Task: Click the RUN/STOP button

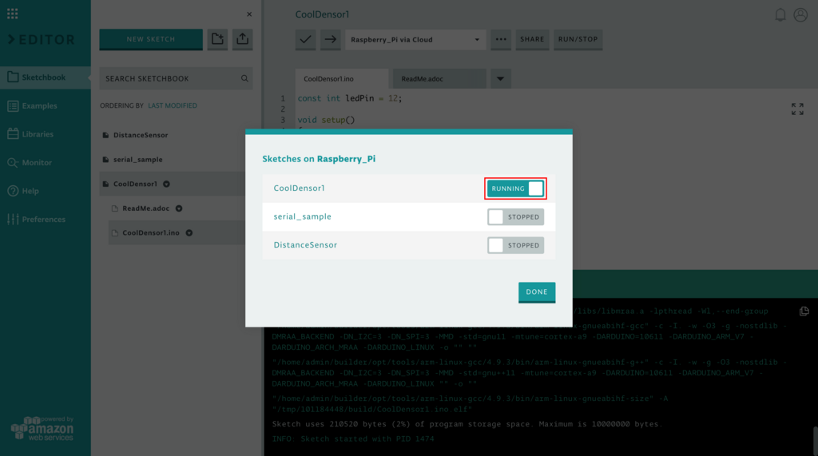Action: [x=578, y=39]
